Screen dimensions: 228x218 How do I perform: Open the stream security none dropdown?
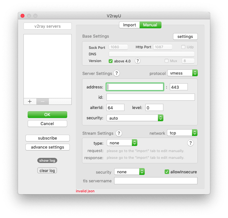pos(129,172)
